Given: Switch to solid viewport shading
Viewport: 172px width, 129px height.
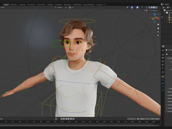Looking at the screenshot, I should point(152,8).
